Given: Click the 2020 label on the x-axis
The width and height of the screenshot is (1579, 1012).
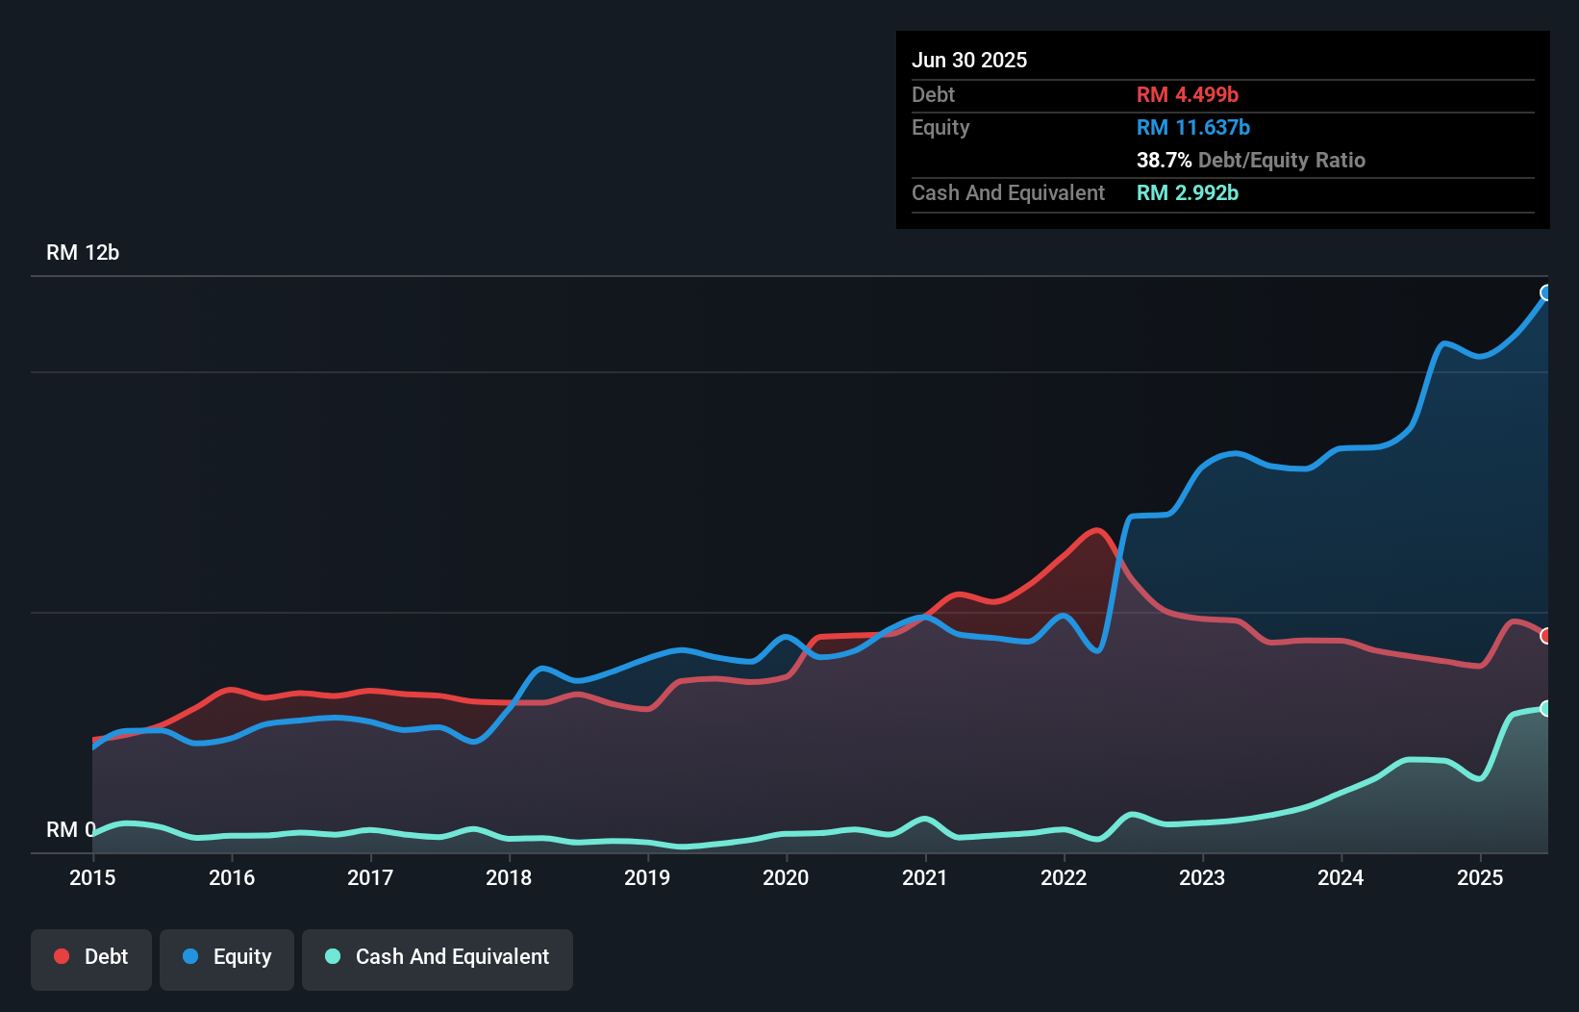Looking at the screenshot, I should (x=786, y=877).
